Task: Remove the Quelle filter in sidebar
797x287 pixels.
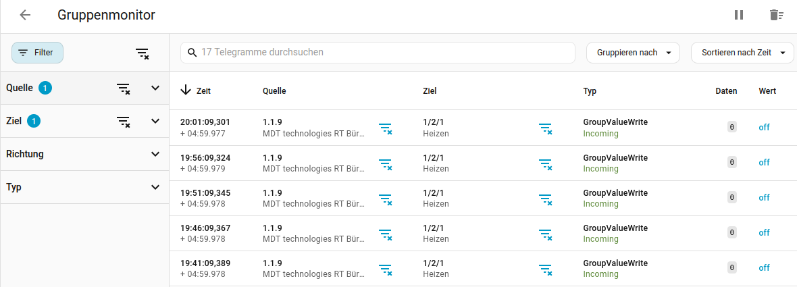Action: click(x=124, y=88)
